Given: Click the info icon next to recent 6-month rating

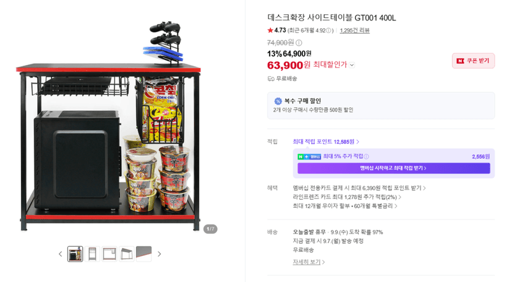Looking at the screenshot, I should click(328, 30).
